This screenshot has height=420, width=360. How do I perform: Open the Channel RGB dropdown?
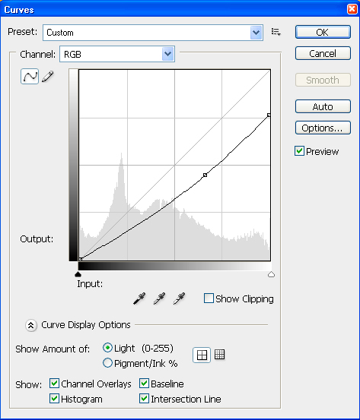click(117, 54)
